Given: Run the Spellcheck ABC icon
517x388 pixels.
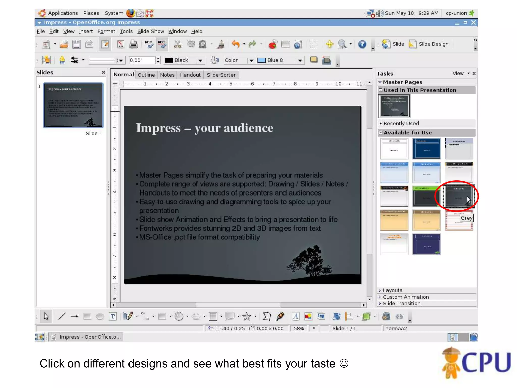Looking at the screenshot, I should click(149, 44).
